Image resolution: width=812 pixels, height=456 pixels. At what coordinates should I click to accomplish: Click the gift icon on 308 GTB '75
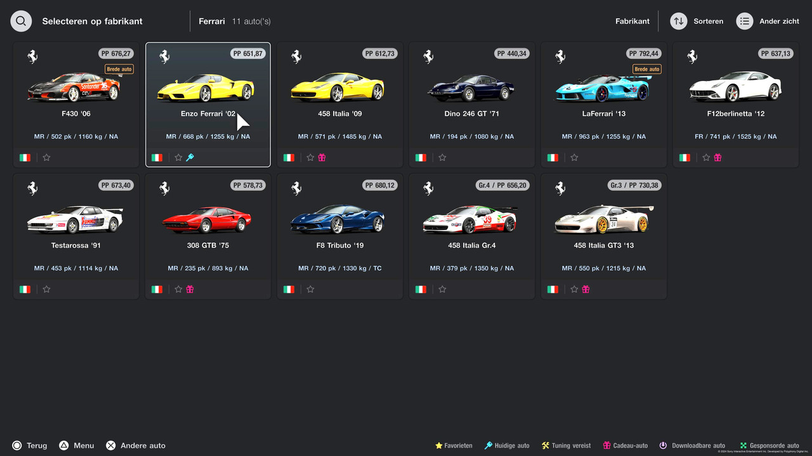tap(190, 289)
